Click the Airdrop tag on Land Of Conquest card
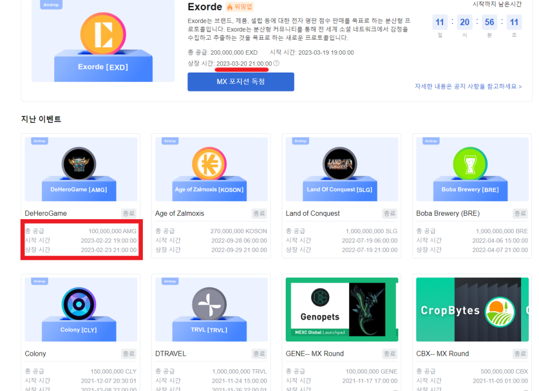Viewport: 539px width, 391px height. [x=300, y=141]
